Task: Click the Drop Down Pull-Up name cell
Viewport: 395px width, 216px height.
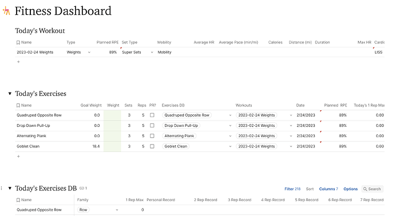Action: coord(33,126)
